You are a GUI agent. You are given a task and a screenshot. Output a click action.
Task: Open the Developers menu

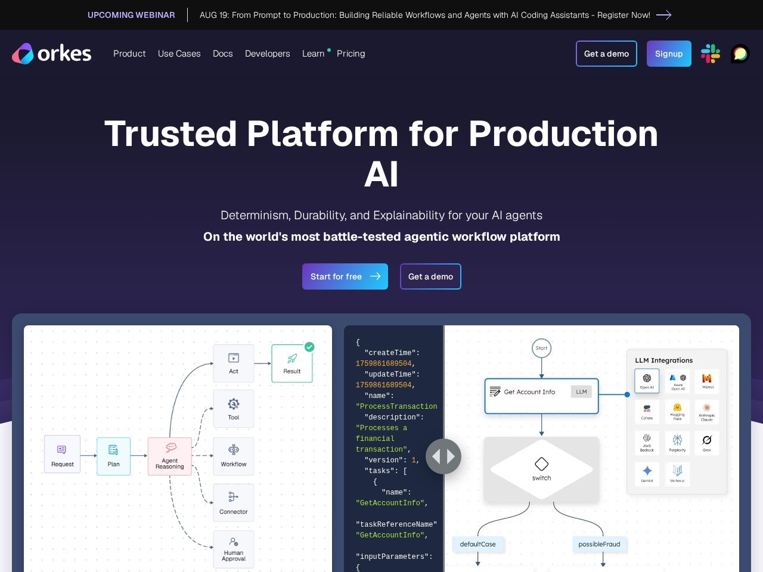pyautogui.click(x=268, y=54)
